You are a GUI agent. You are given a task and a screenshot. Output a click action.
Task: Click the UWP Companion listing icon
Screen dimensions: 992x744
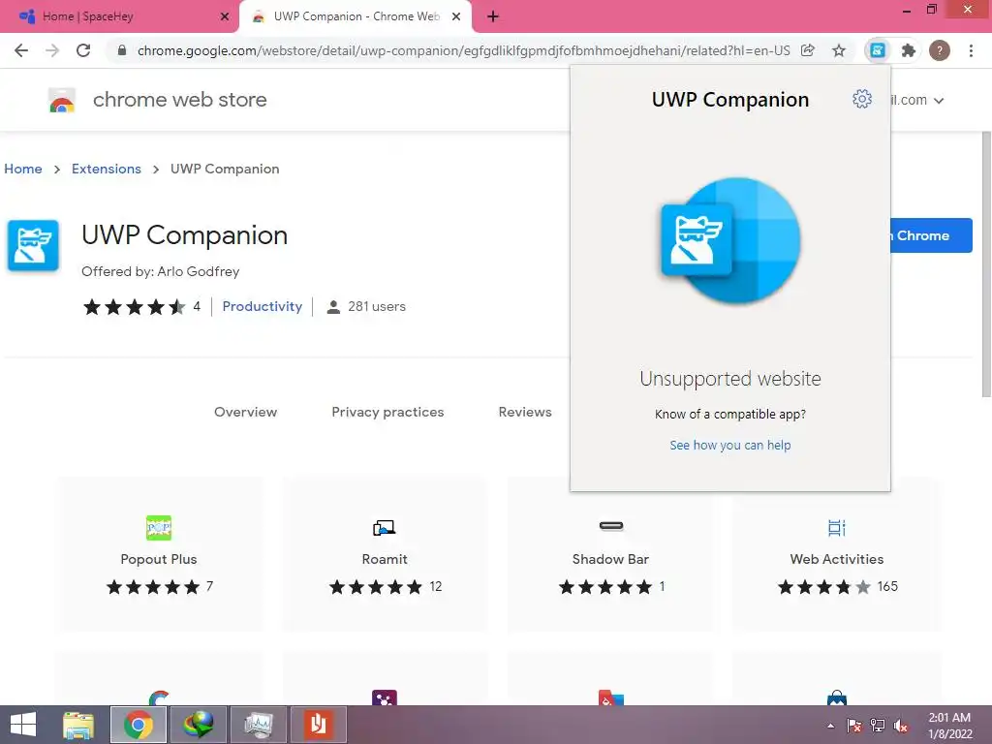tap(33, 245)
